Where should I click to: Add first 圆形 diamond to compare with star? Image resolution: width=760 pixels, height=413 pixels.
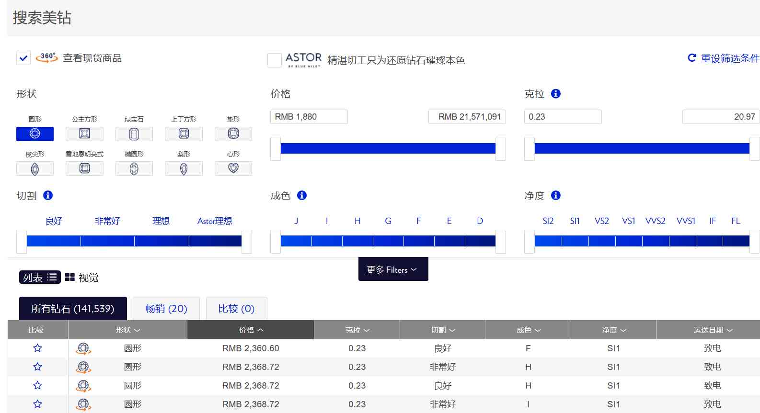point(37,348)
